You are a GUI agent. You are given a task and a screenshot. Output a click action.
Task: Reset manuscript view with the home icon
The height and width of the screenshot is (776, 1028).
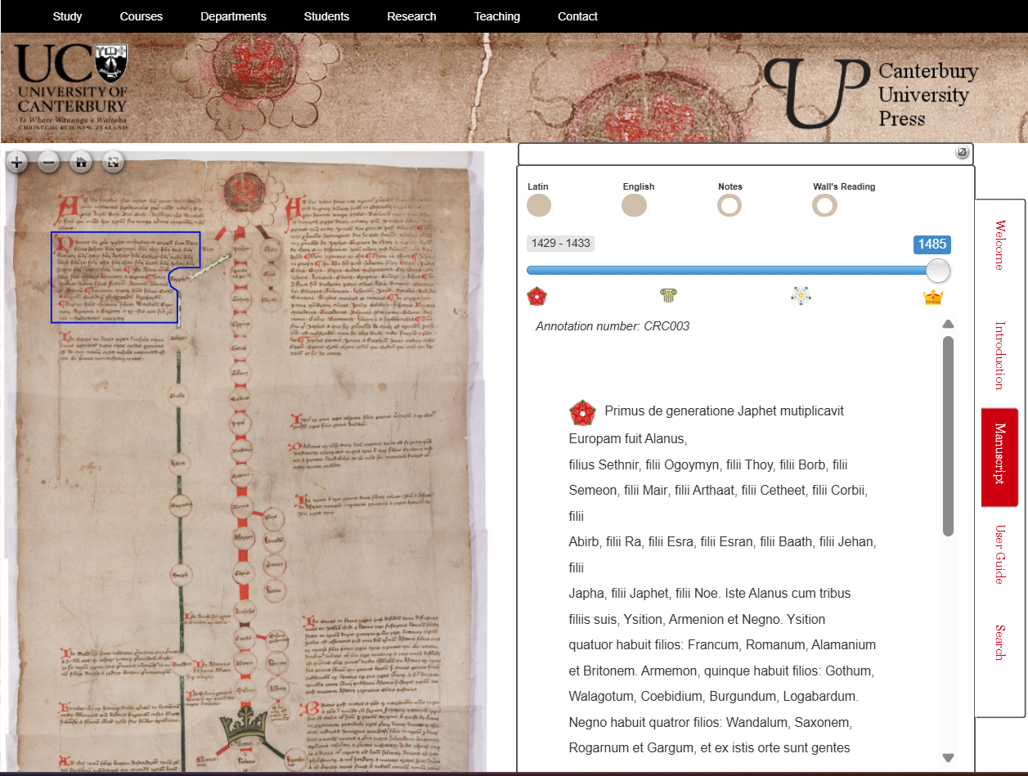tap(81, 162)
